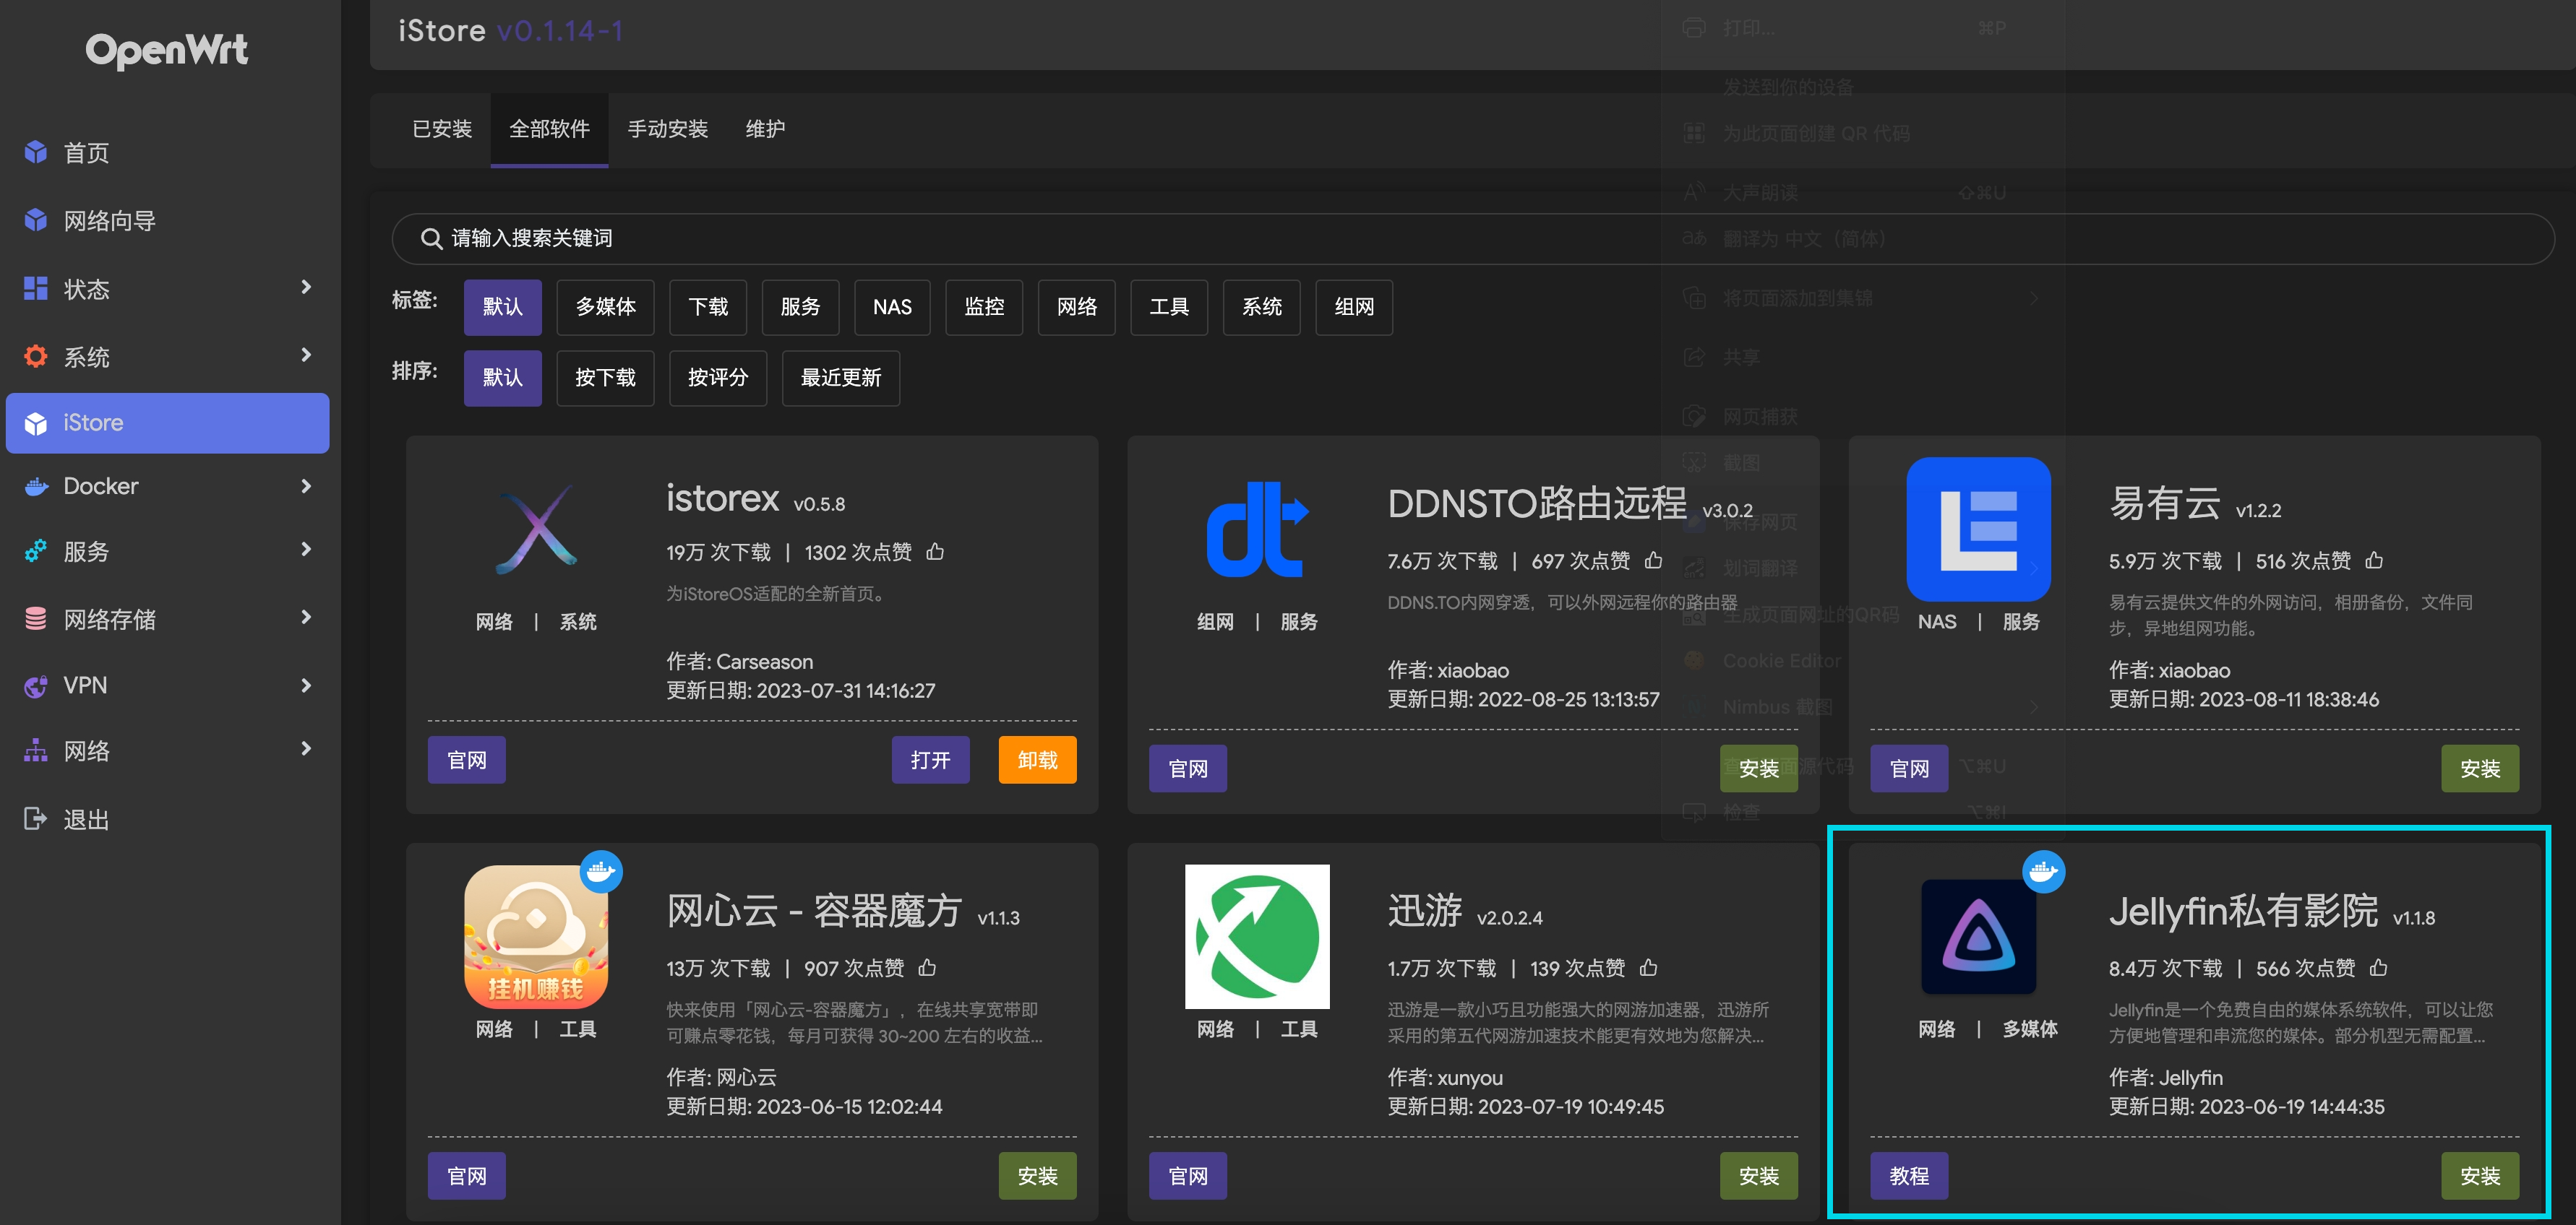Viewport: 2576px width, 1225px height.
Task: Open the 手动安装 tab
Action: [x=667, y=129]
